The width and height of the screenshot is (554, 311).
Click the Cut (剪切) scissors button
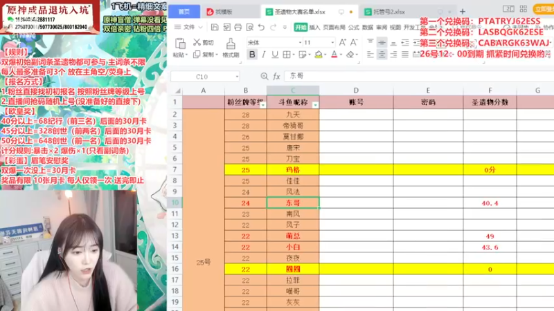[204, 43]
